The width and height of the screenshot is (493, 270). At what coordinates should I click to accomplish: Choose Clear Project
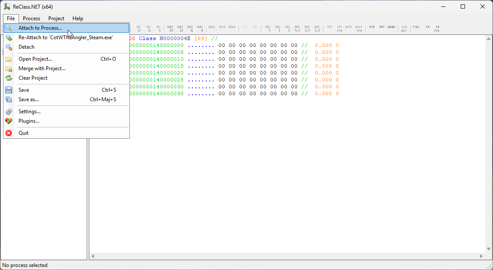point(66,78)
